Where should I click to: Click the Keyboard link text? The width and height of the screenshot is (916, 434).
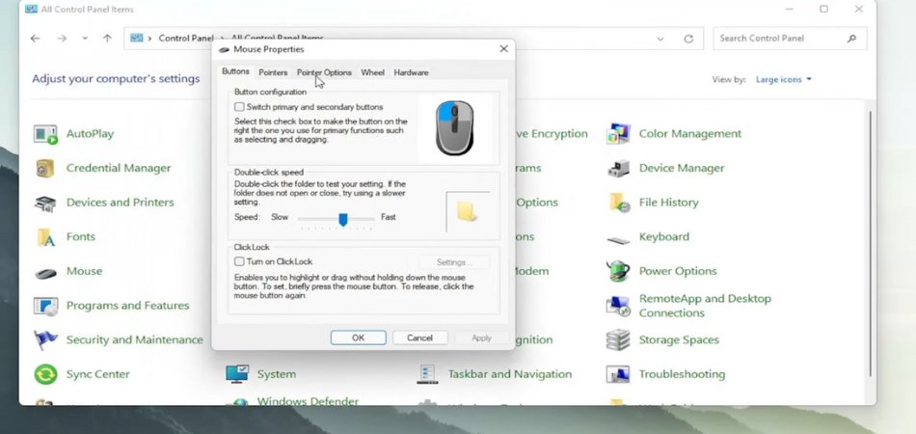(x=664, y=236)
